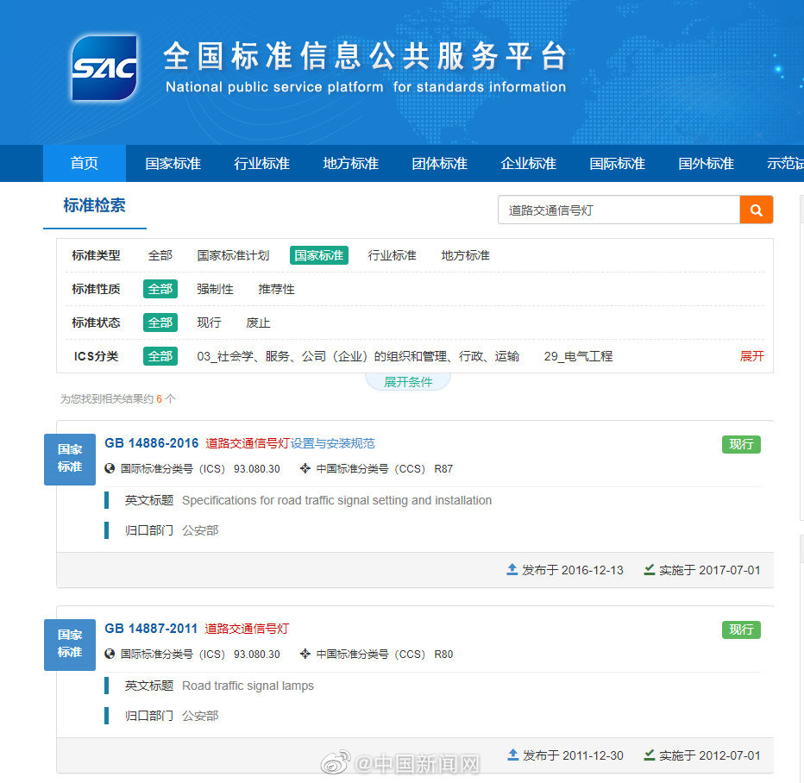Open 企业标准 navigation item
The height and width of the screenshot is (783, 804).
pos(528,163)
